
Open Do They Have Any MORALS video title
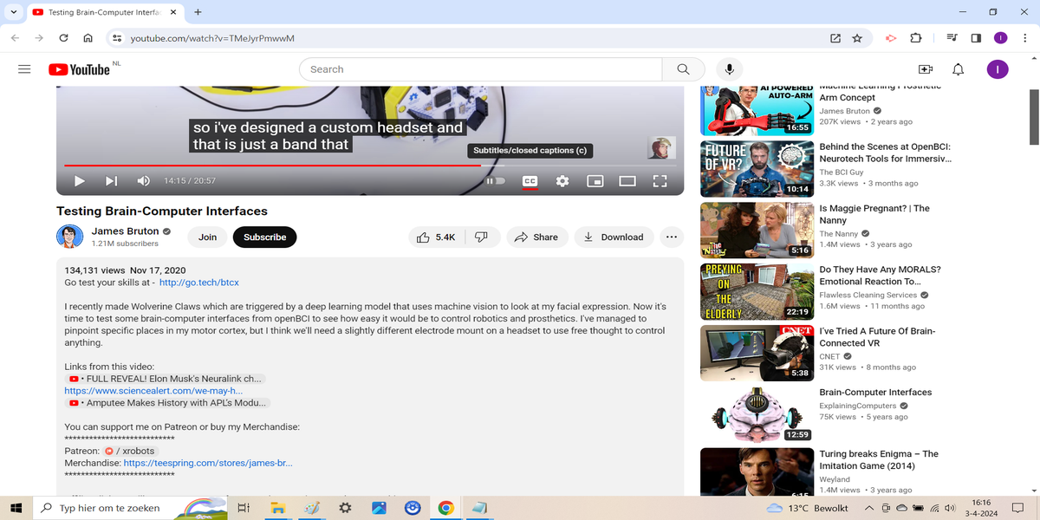point(880,276)
